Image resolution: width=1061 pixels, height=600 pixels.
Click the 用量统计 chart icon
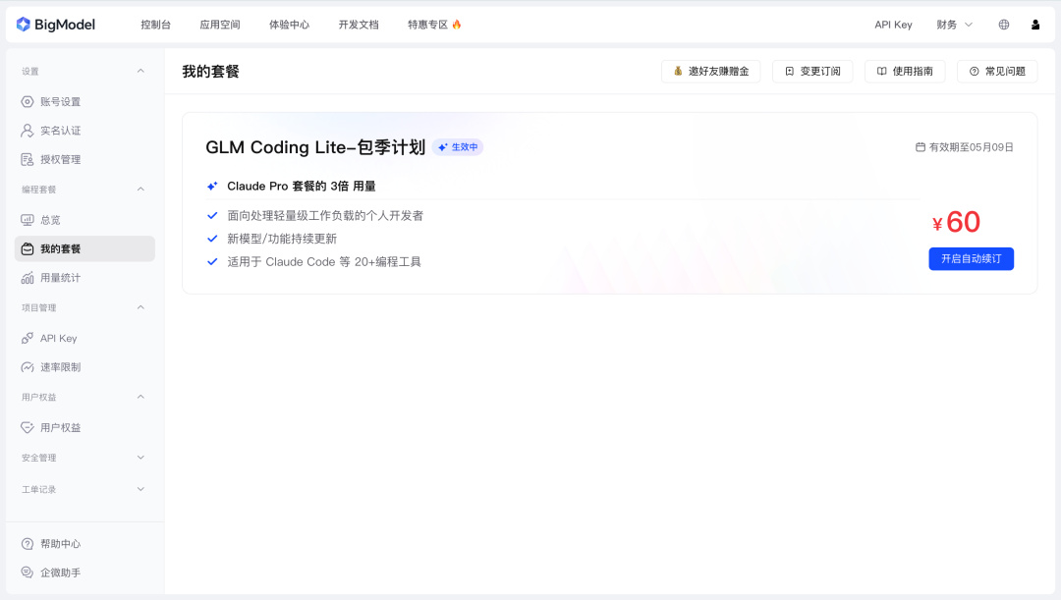click(x=28, y=278)
